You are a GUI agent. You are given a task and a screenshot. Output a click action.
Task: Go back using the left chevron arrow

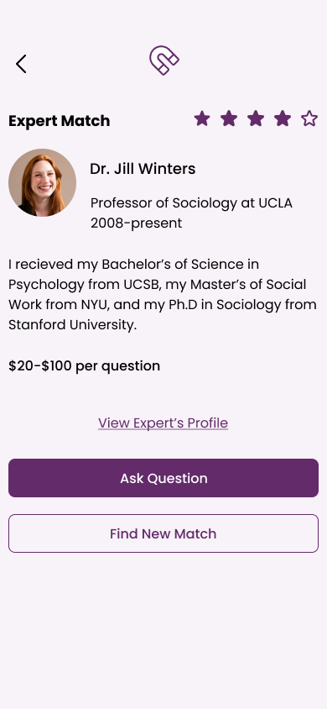point(21,64)
